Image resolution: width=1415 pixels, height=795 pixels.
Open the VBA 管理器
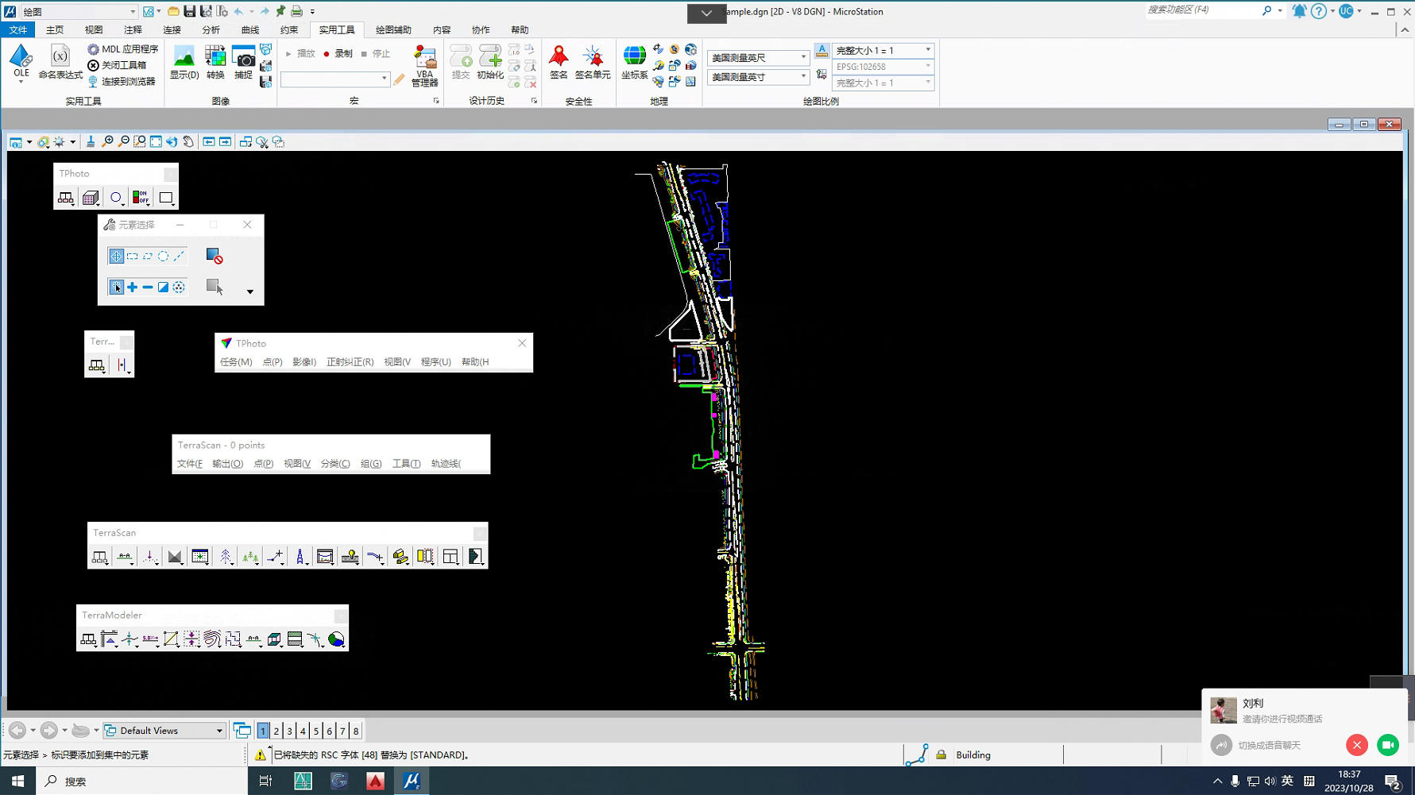point(425,65)
